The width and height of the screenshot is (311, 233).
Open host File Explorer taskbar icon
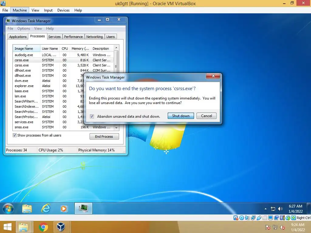[x=23, y=227]
